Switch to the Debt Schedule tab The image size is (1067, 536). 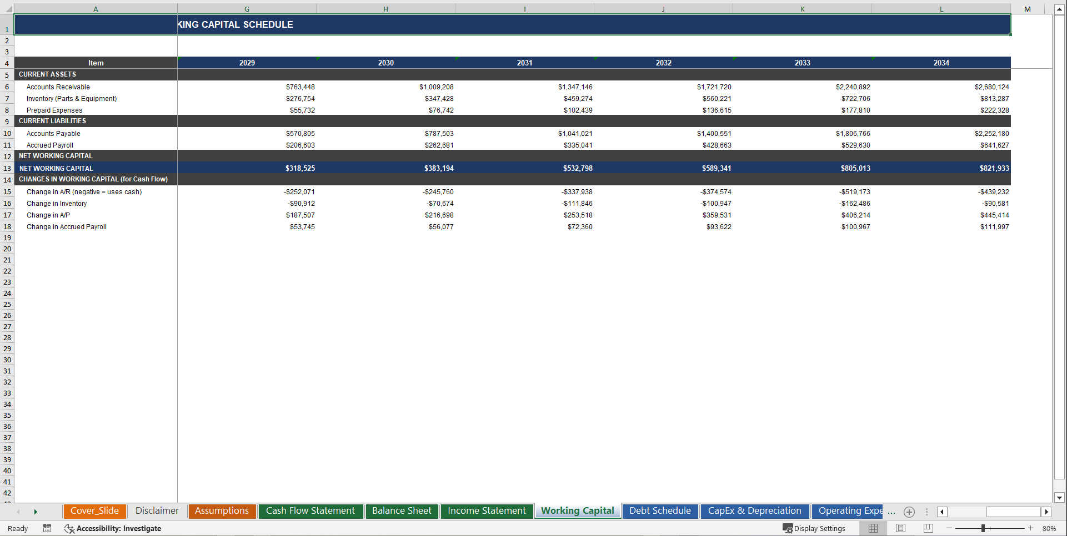point(660,511)
